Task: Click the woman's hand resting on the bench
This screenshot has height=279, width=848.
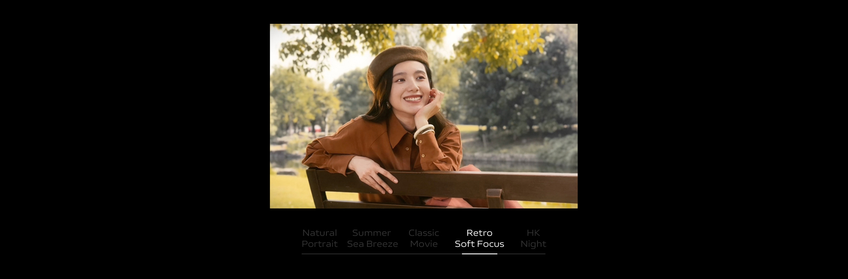Action: (375, 175)
